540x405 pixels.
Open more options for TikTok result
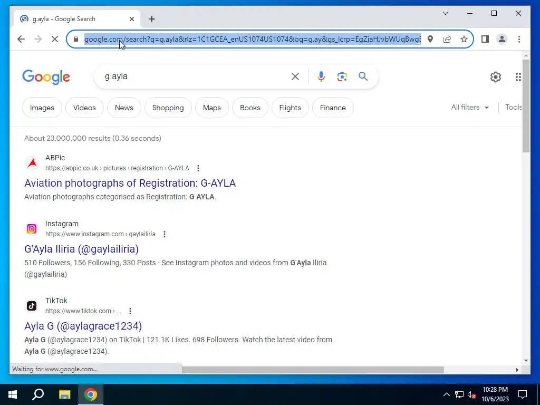tap(130, 311)
